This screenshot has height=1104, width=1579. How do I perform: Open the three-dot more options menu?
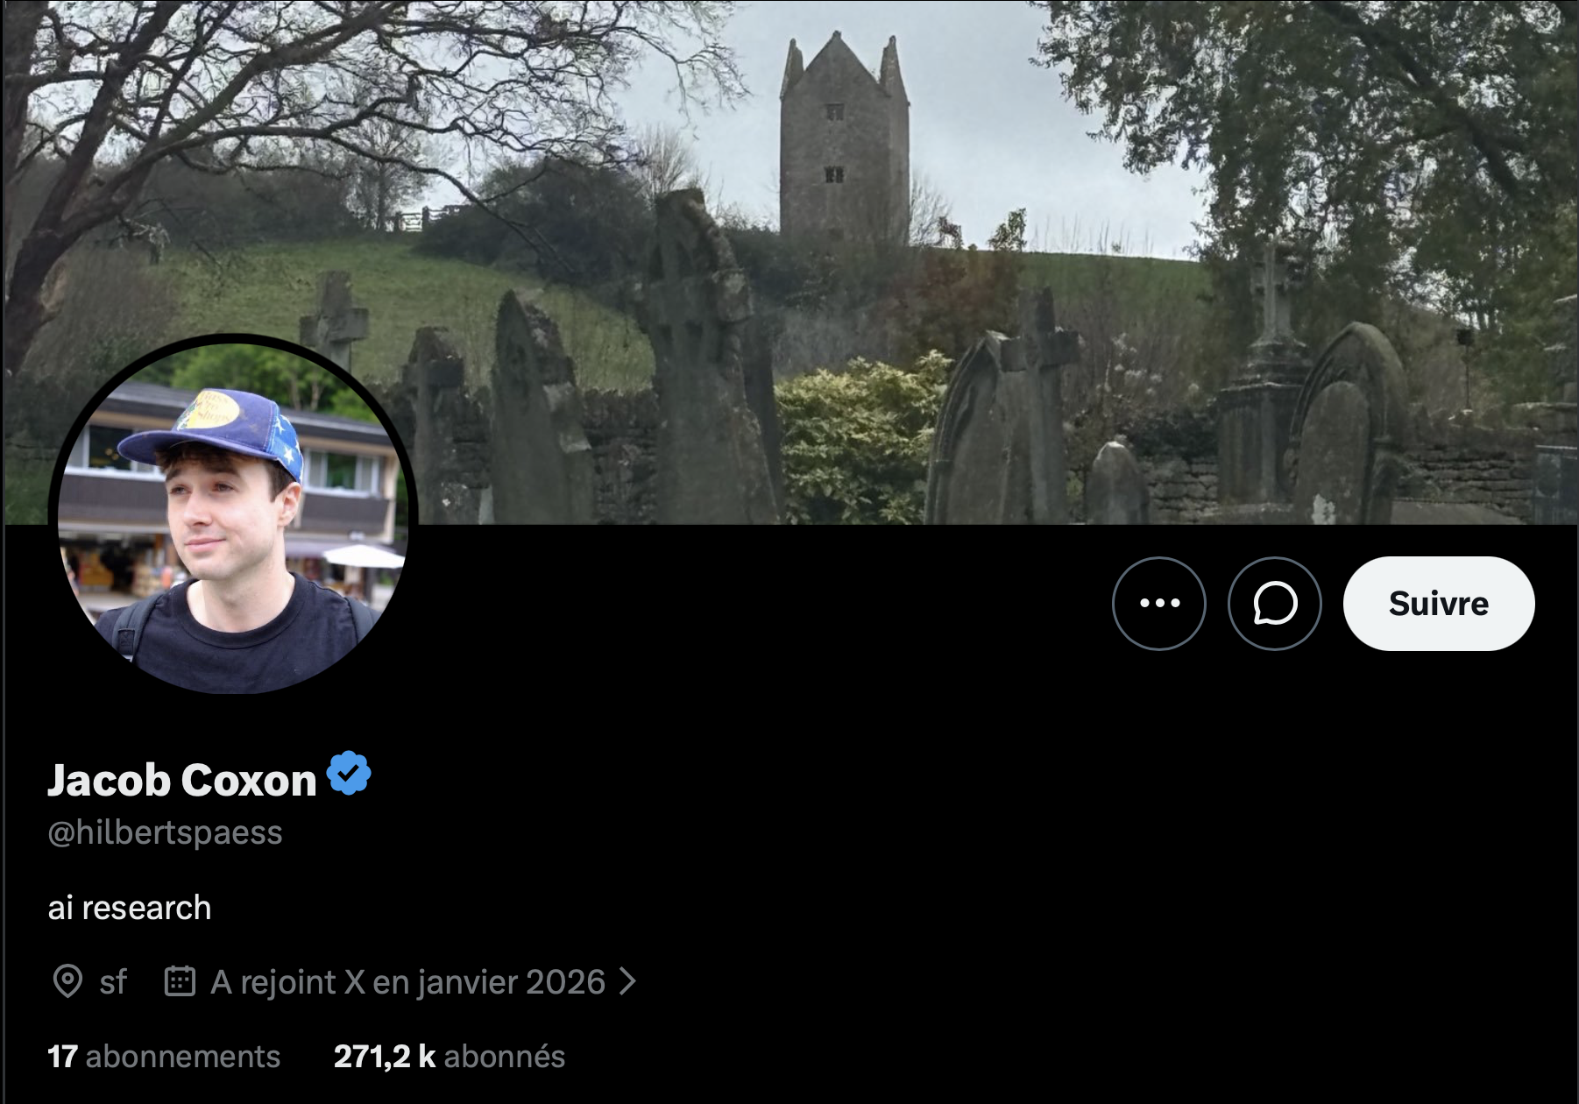click(x=1158, y=603)
